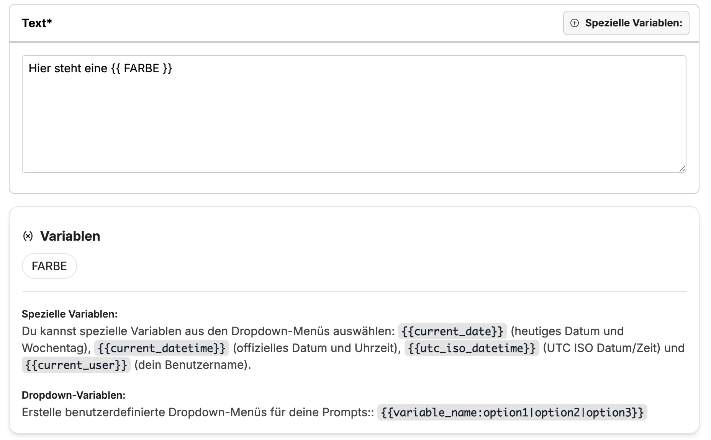The width and height of the screenshot is (711, 440).
Task: Click the "Erstelle benutzerdefinierte Dropdown-Menüs" sentence
Action: [197, 412]
